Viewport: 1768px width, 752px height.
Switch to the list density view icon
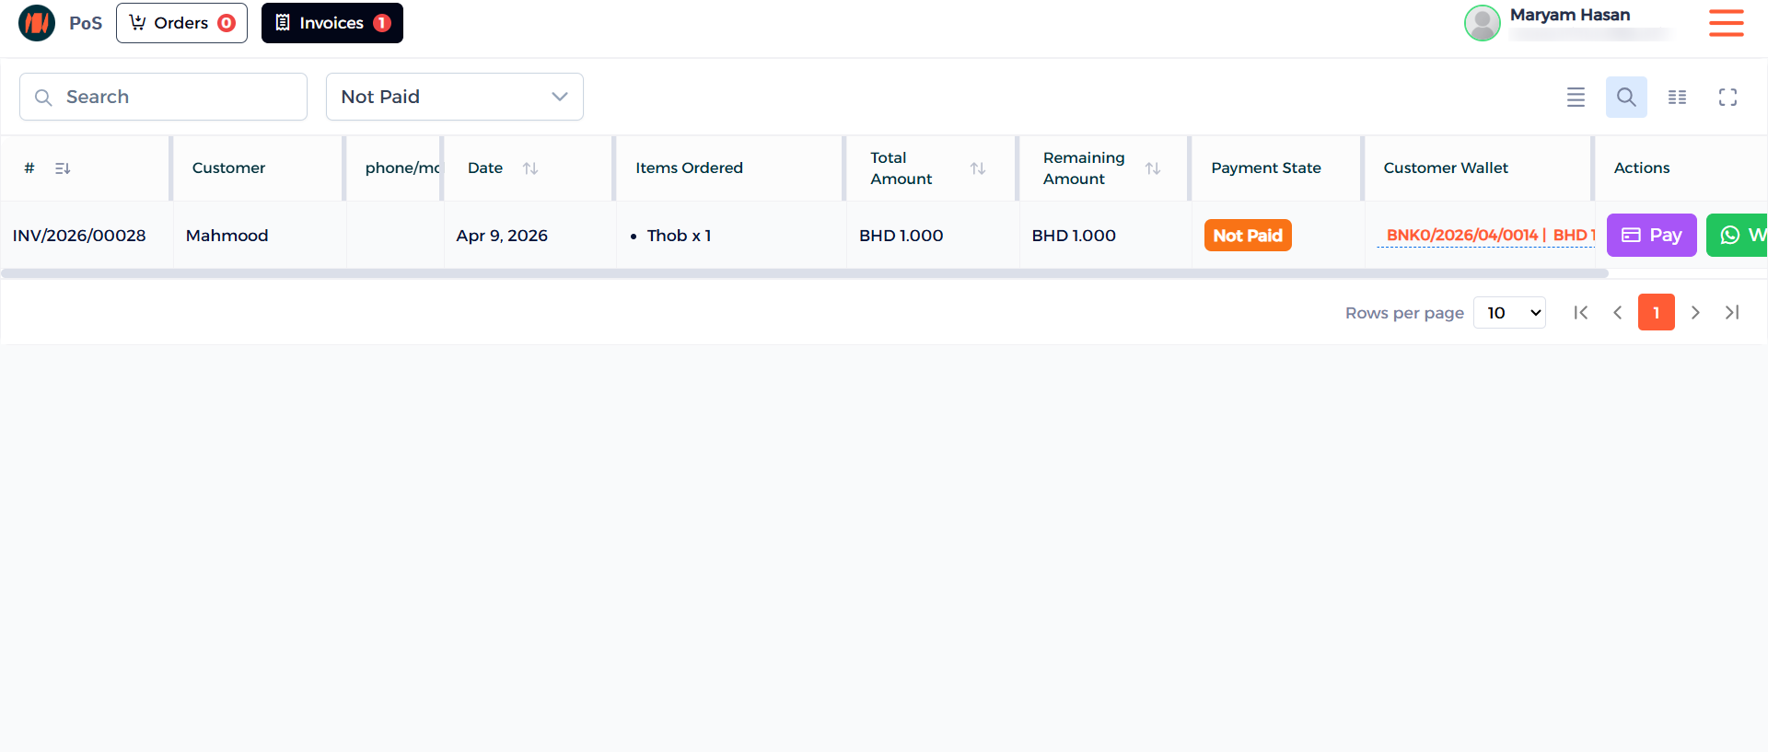tap(1576, 97)
